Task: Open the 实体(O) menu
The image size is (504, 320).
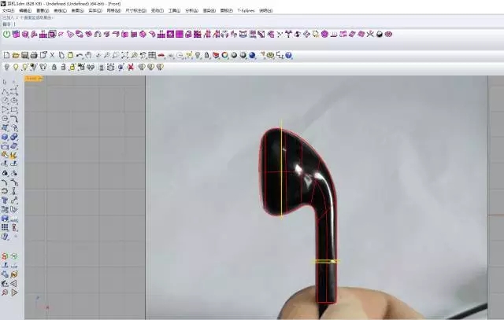Action: tap(95, 10)
